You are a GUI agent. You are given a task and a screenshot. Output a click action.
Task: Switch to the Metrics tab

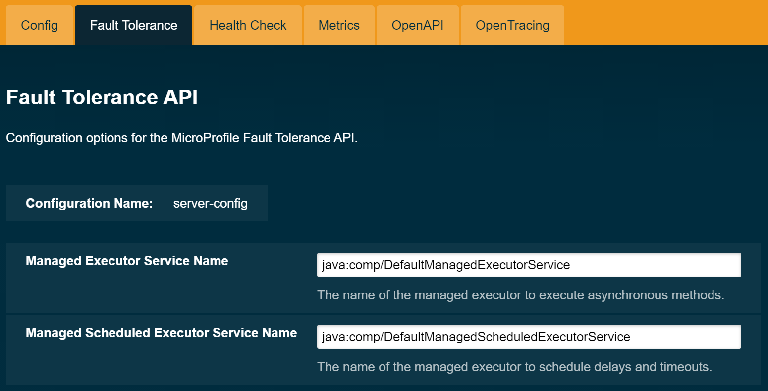[339, 25]
